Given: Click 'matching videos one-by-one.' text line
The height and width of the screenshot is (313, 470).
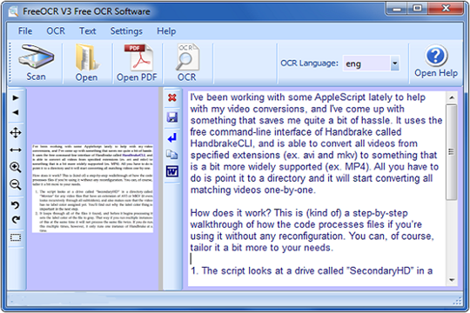Looking at the screenshot, I should (x=253, y=190).
